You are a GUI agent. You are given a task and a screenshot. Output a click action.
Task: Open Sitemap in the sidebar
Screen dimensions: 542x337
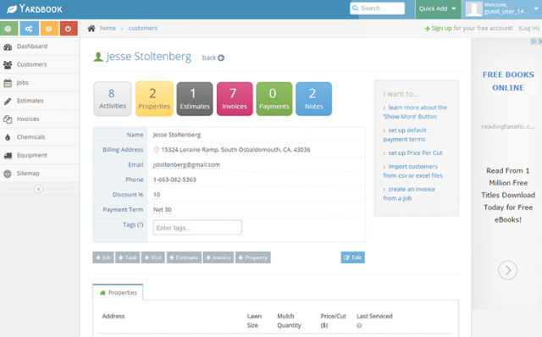(40, 174)
